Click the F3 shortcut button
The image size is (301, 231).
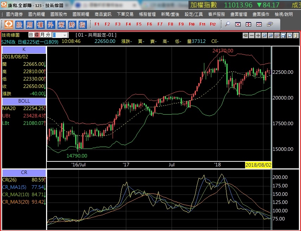(118, 24)
